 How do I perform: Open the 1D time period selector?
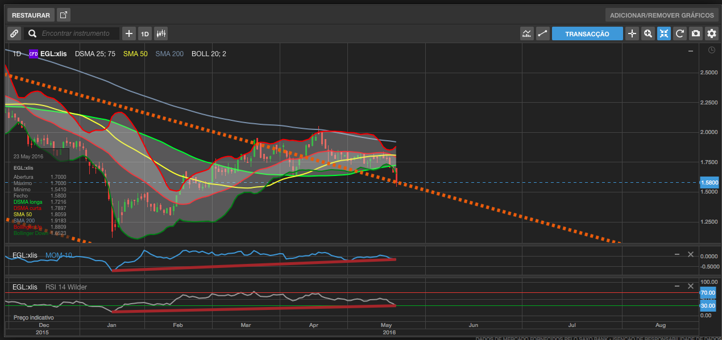pyautogui.click(x=145, y=33)
